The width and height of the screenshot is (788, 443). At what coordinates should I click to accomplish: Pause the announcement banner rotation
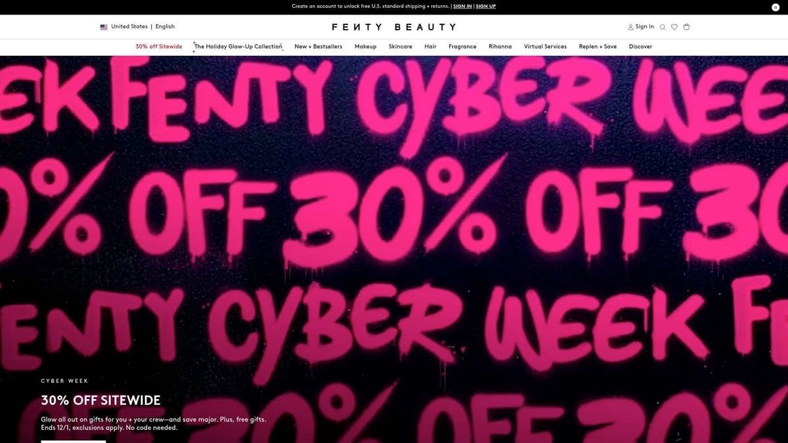[x=776, y=7]
